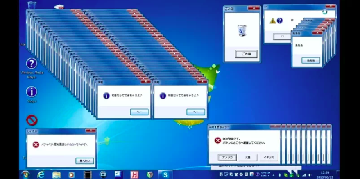Close the ごみ箱 dialog
Image resolution: width=360 pixels, height=179 pixels.
click(x=254, y=8)
